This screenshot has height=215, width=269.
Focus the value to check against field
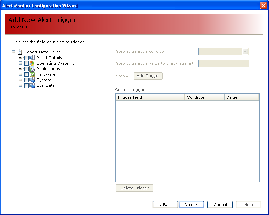pos(224,63)
